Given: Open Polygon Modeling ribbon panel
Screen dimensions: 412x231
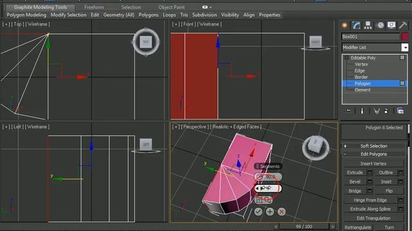Looking at the screenshot, I should [x=26, y=15].
